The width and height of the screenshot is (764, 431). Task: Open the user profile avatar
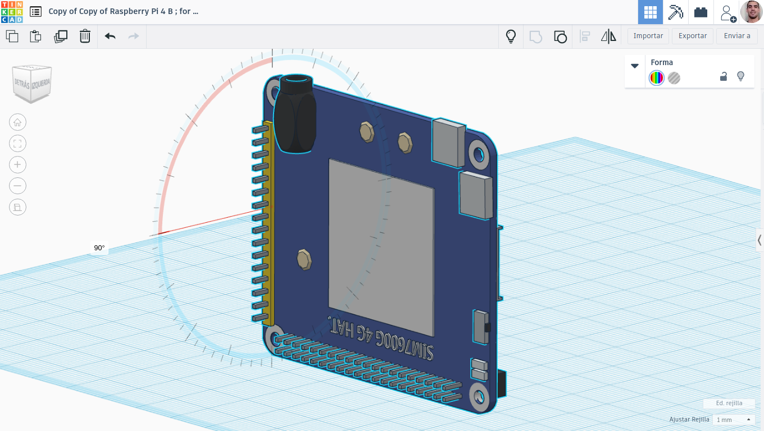coord(752,12)
